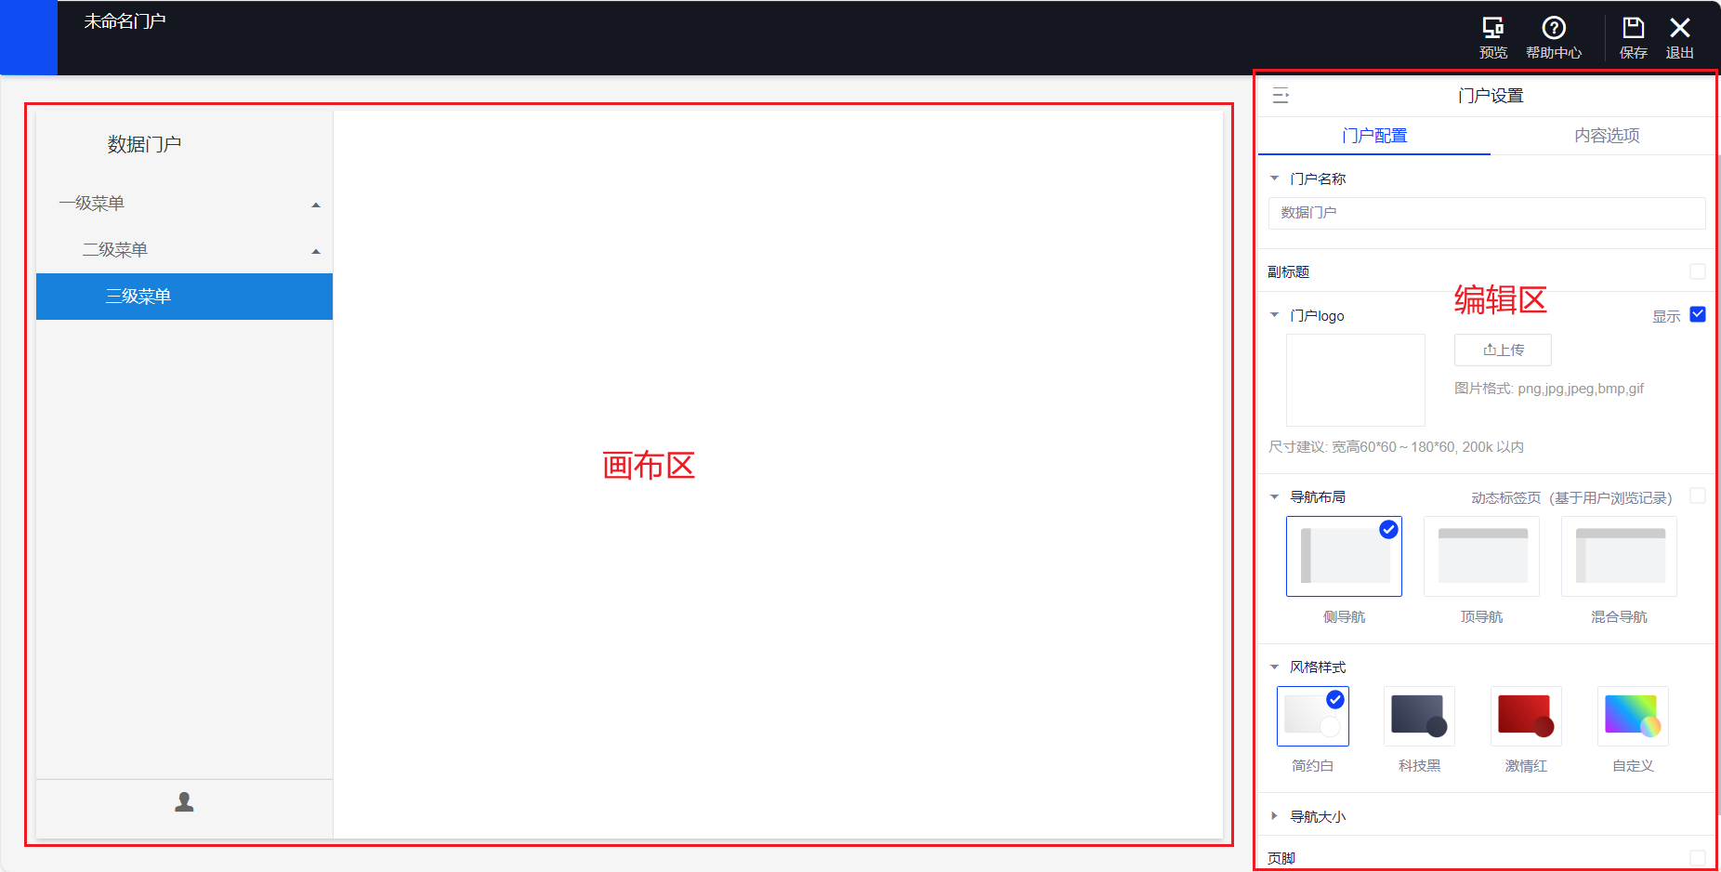Switch to the content options (内容选项) tab
The height and width of the screenshot is (872, 1721).
[x=1606, y=136]
